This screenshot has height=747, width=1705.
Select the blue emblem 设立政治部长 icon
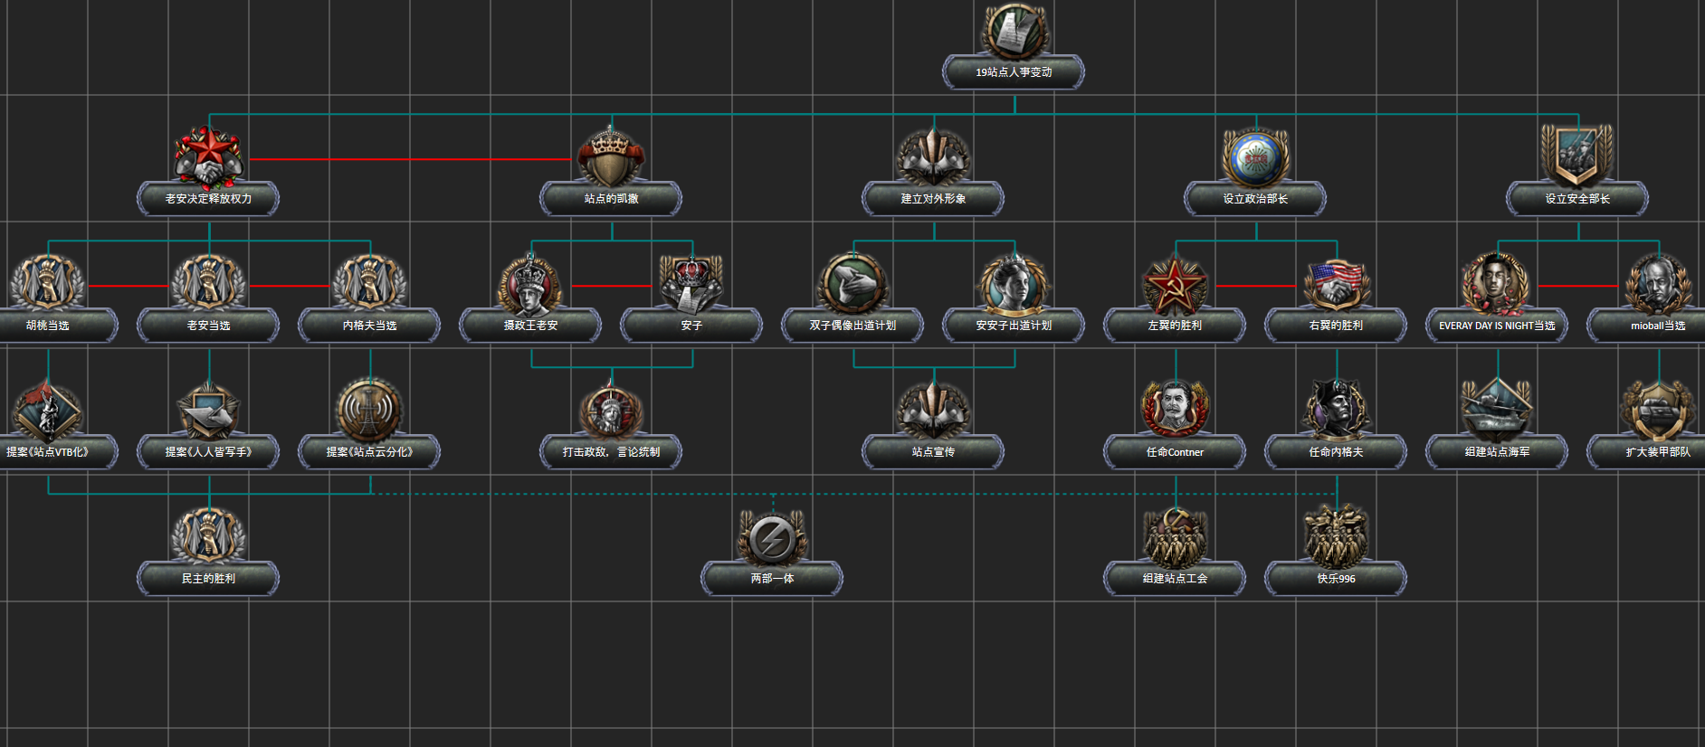point(1255,157)
